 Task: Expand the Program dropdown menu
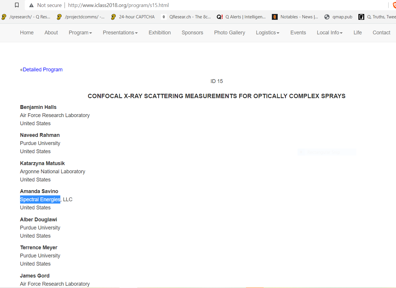pos(80,33)
